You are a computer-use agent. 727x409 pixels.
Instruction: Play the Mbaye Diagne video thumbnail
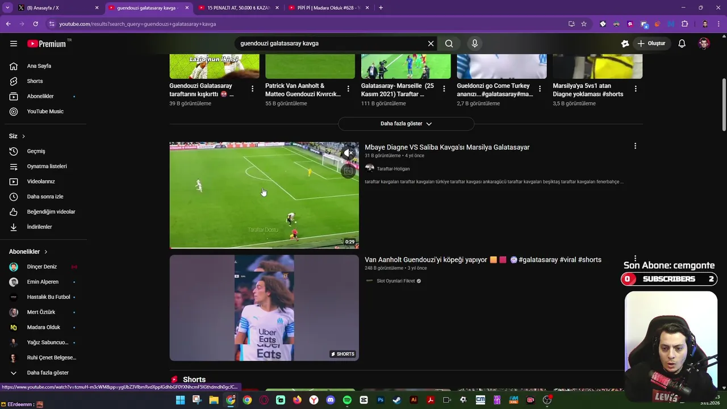[x=264, y=195]
